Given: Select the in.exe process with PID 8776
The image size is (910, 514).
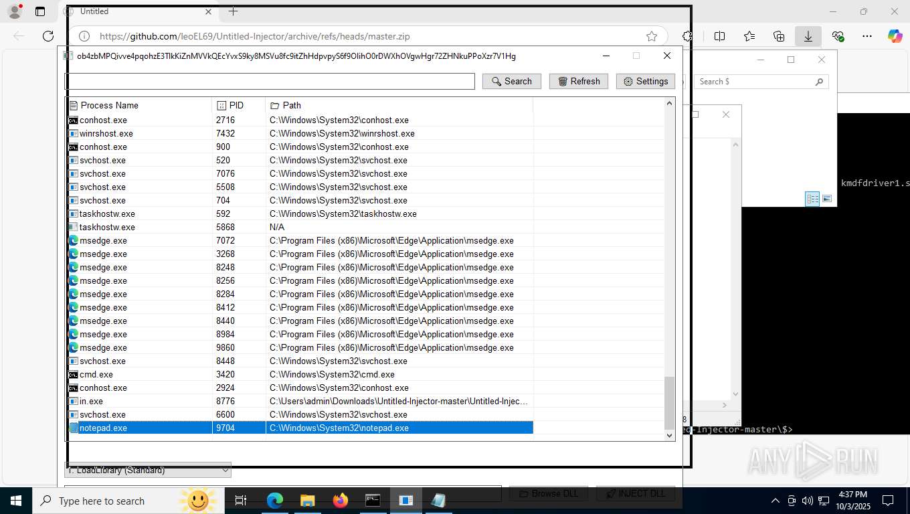Looking at the screenshot, I should [x=300, y=401].
